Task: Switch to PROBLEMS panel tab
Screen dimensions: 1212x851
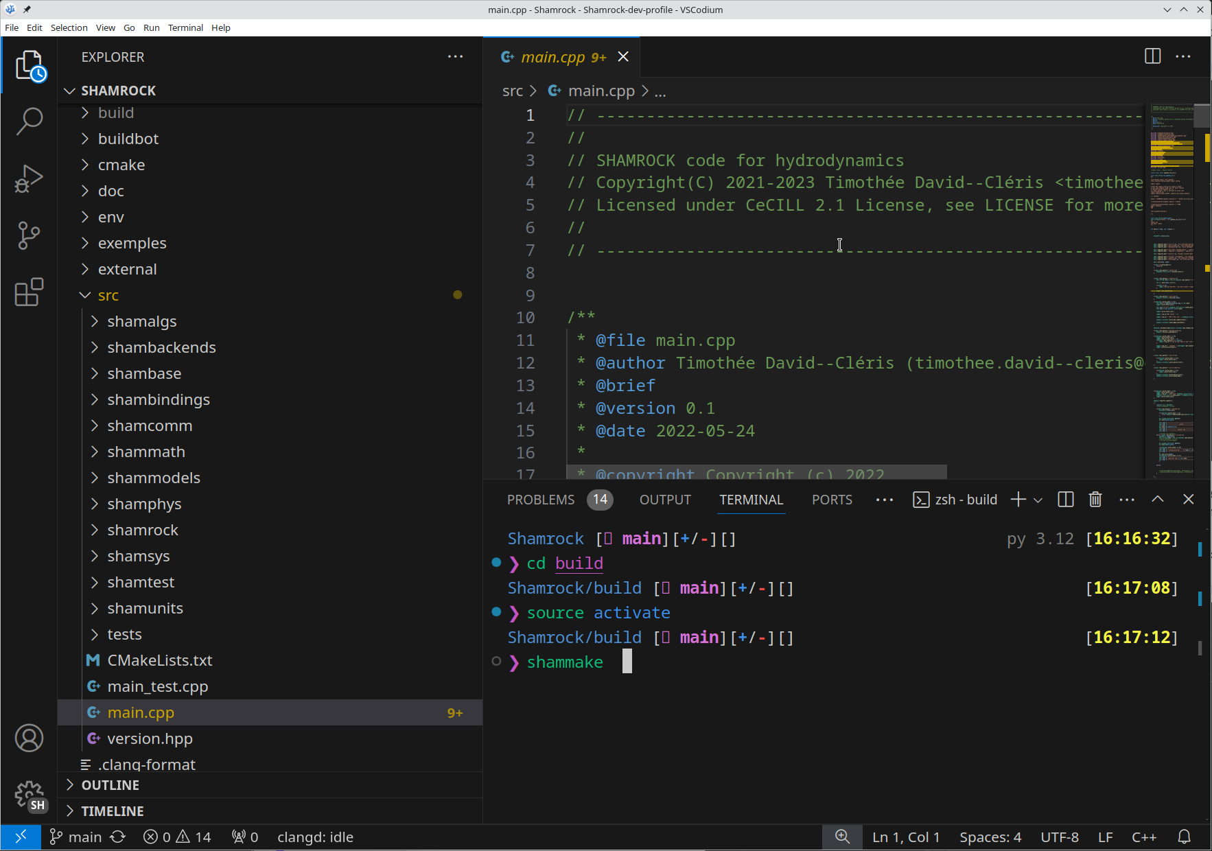Action: point(559,500)
